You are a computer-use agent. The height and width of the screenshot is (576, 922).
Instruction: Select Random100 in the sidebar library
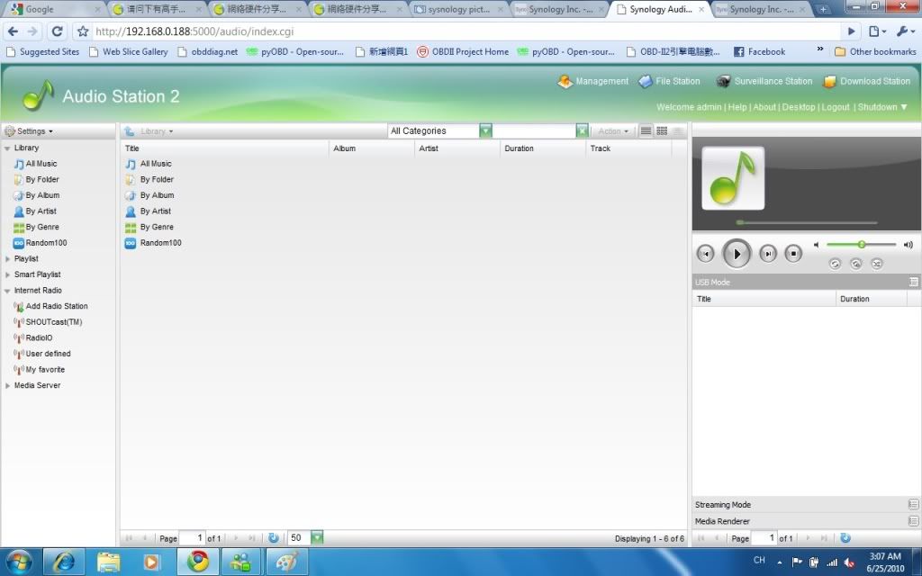click(x=46, y=243)
